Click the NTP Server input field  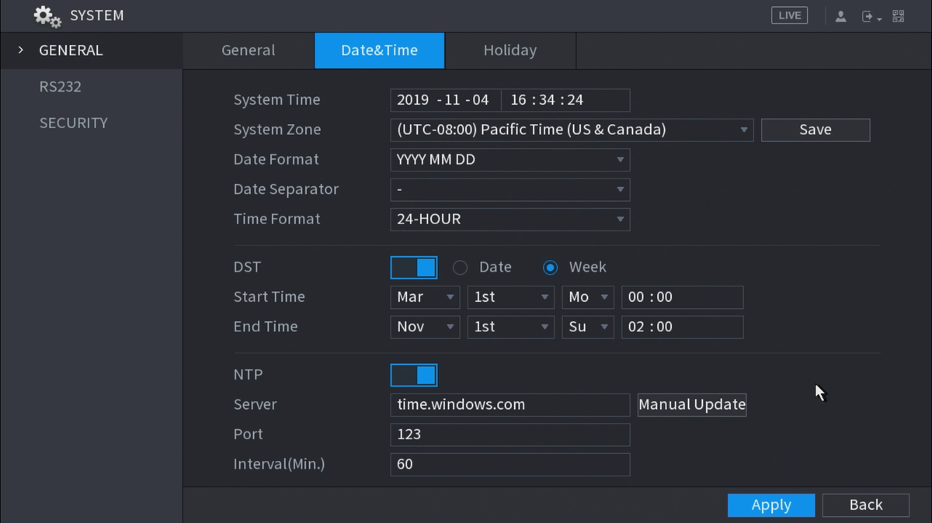[x=509, y=404]
